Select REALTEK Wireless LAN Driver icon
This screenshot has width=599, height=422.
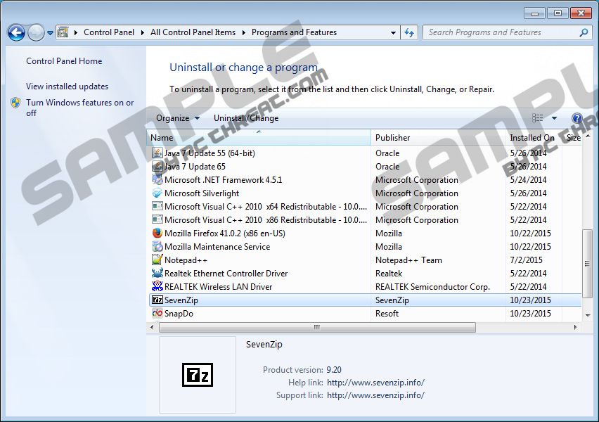pyautogui.click(x=157, y=287)
